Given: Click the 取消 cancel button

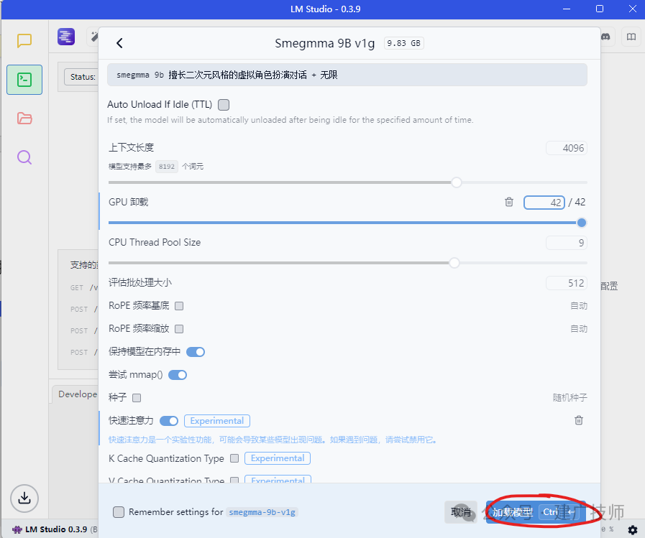Looking at the screenshot, I should [461, 512].
